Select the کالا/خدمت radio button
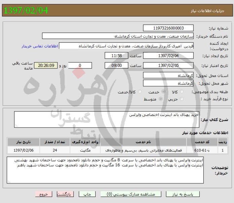Screen dimensions: 234x203 (140, 91)
